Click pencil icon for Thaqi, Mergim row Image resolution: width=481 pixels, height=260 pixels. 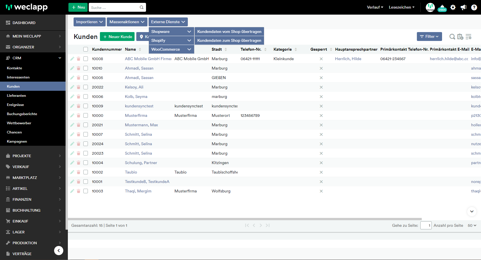pos(72,191)
